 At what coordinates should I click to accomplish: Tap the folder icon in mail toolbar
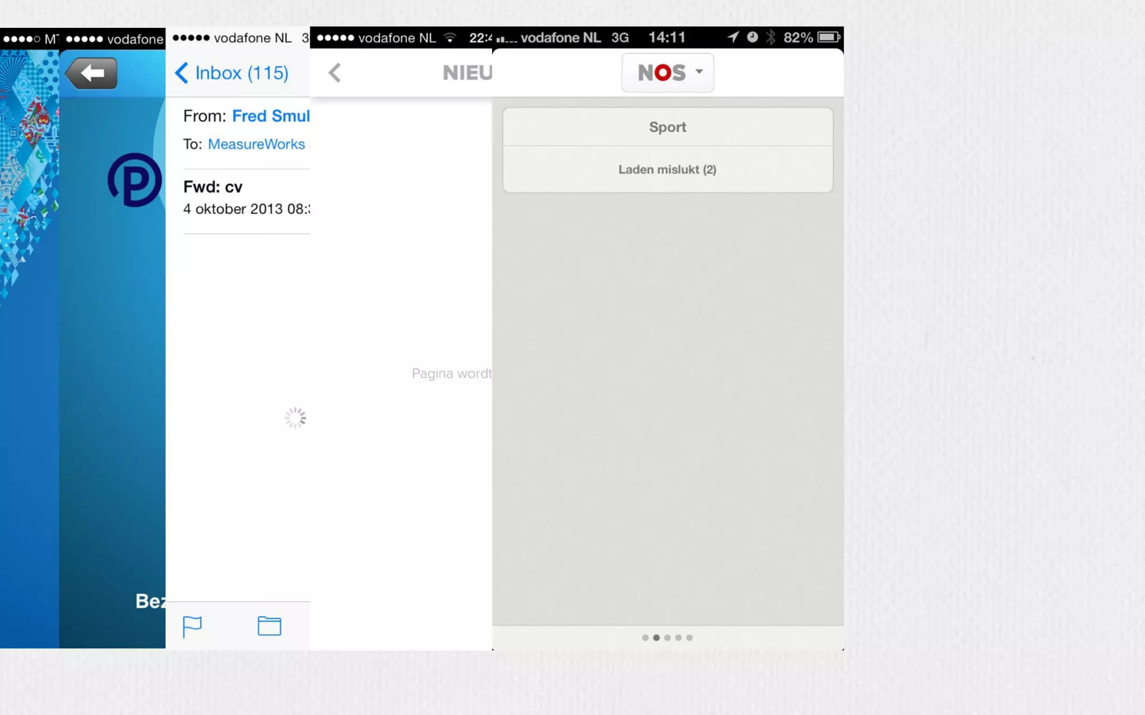pyautogui.click(x=269, y=626)
